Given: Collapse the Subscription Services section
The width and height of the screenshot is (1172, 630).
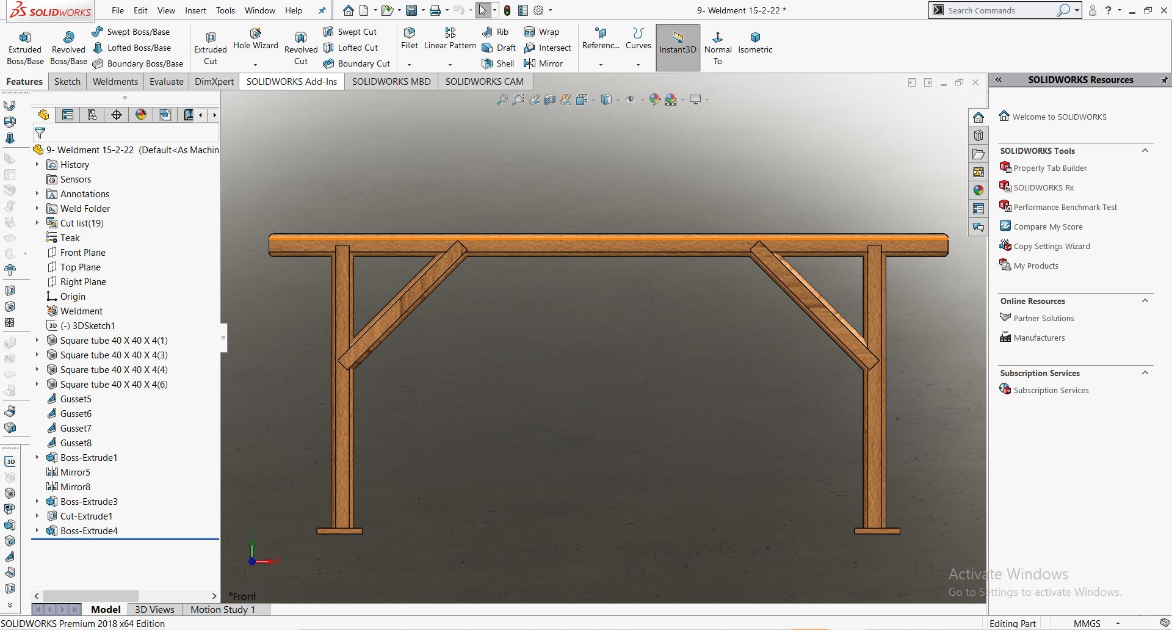Looking at the screenshot, I should [1145, 373].
